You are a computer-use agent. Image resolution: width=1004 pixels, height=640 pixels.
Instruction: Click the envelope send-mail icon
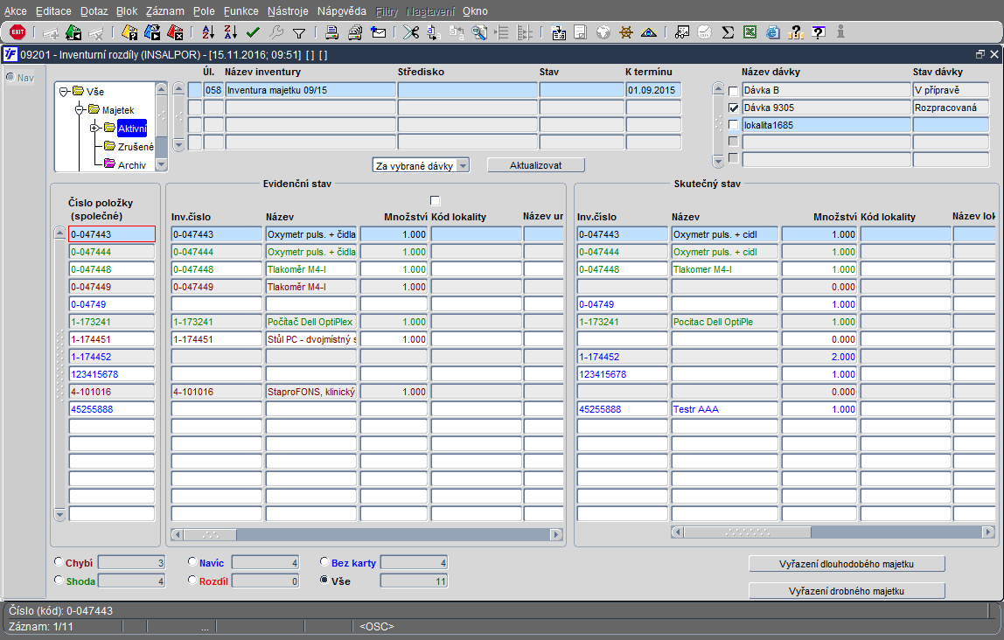click(379, 32)
